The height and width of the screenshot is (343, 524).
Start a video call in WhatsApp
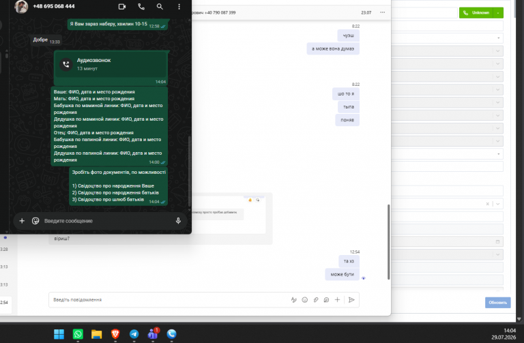[x=122, y=7]
